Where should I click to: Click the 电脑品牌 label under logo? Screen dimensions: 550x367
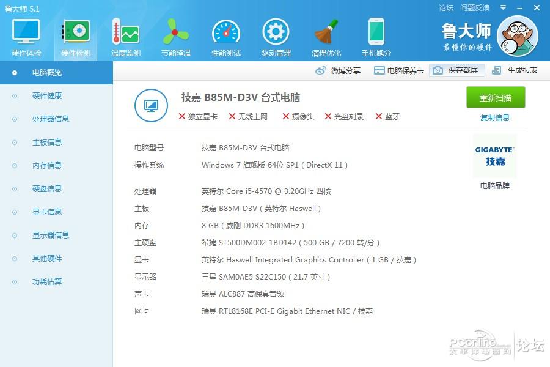[x=494, y=185]
